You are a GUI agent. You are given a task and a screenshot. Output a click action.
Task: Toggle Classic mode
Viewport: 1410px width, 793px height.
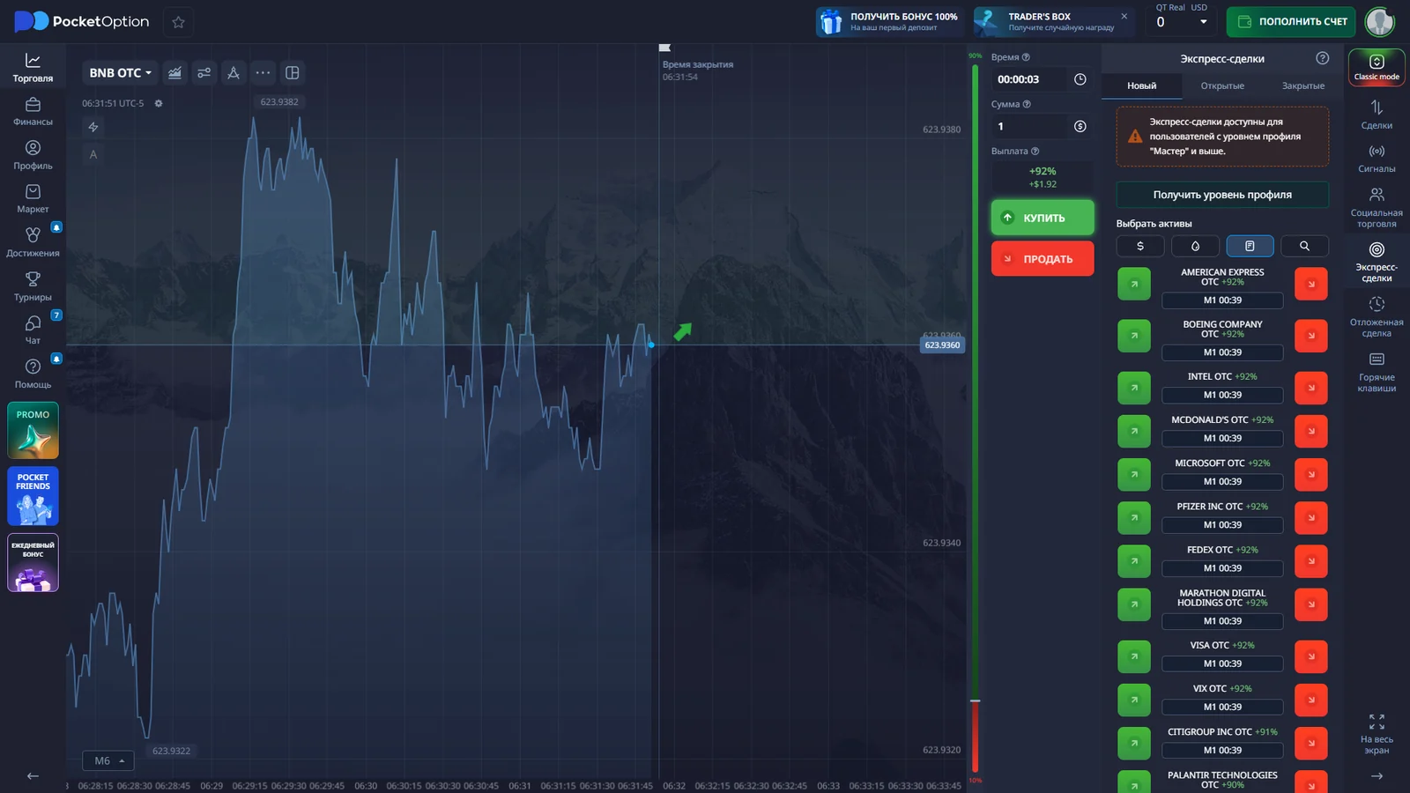click(1377, 67)
